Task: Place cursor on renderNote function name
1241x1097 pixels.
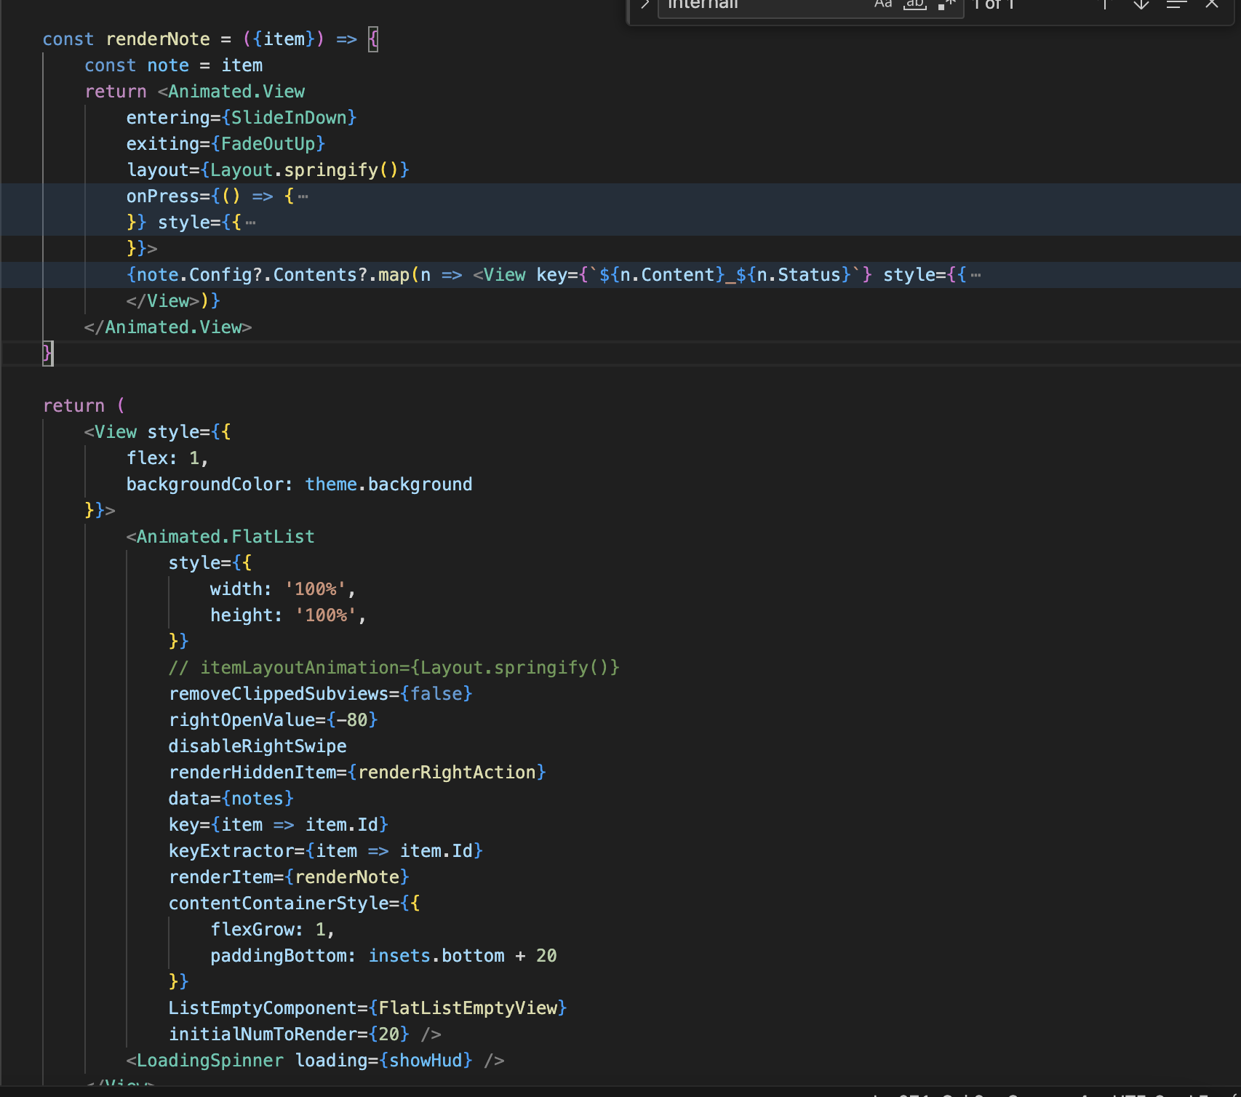Action: [x=157, y=39]
